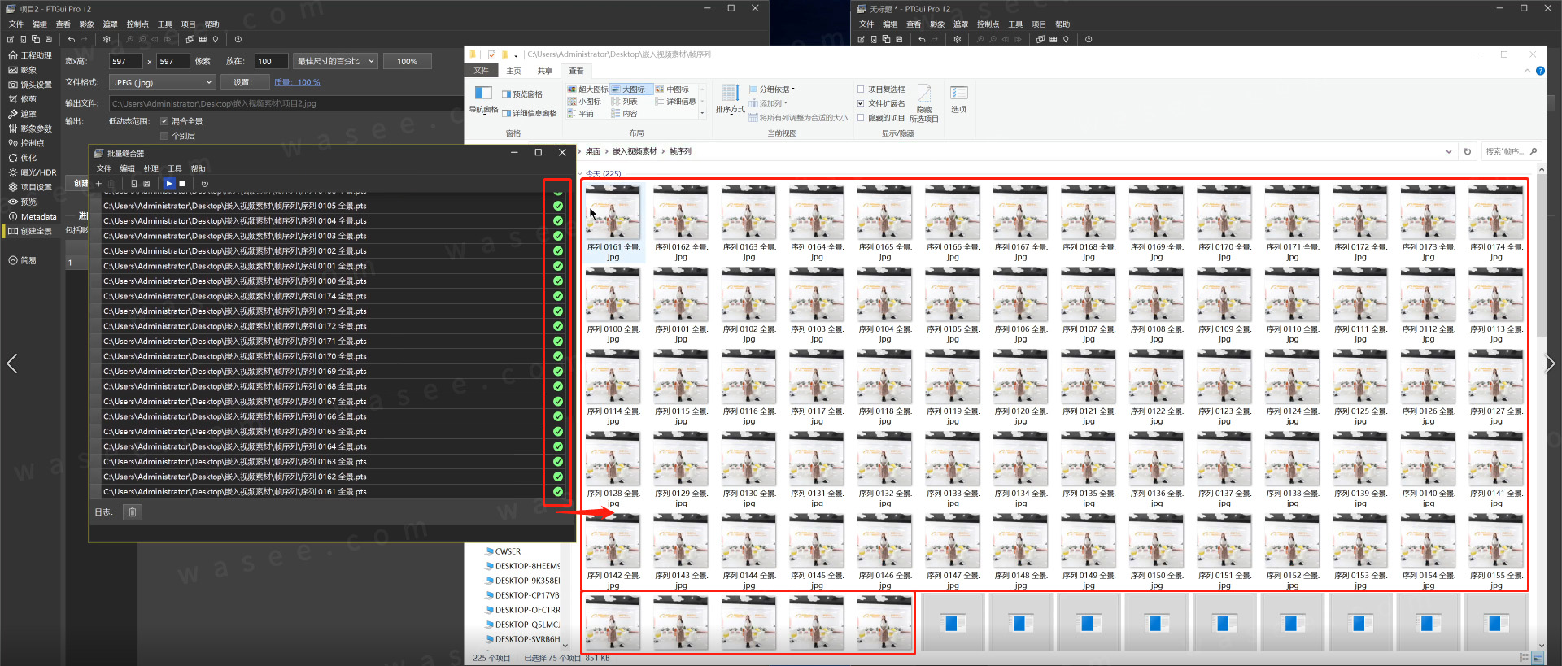
Task: Click the settings gear in the 项目2 toolbar
Action: [x=107, y=39]
